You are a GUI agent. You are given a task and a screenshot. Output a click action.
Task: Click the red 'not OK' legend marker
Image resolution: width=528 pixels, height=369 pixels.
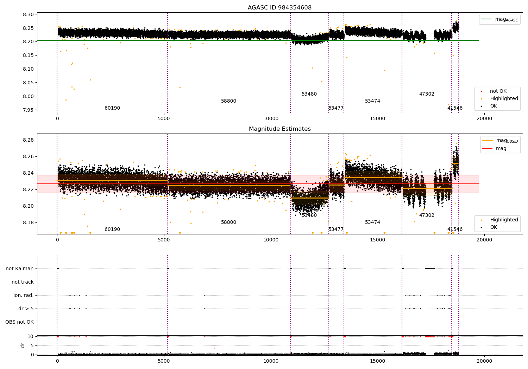pyautogui.click(x=481, y=91)
